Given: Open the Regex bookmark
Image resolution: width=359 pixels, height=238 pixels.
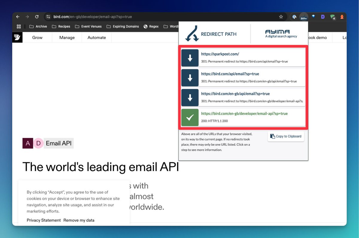Looking at the screenshot, I should click(x=151, y=26).
